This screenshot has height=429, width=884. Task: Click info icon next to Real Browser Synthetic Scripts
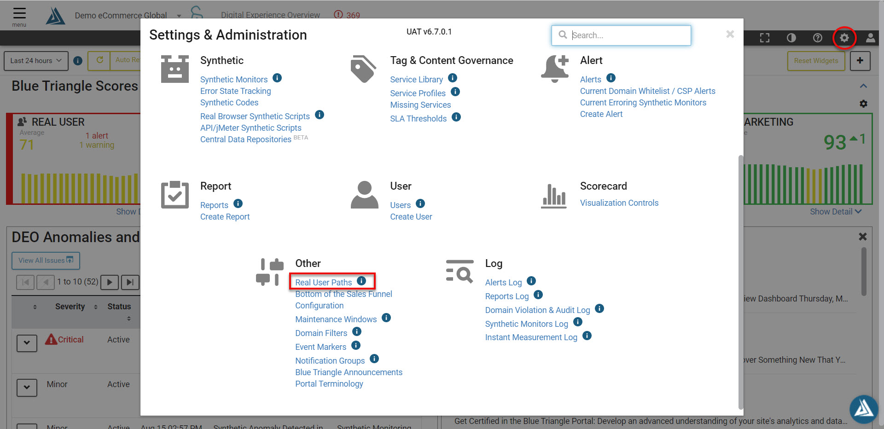point(320,115)
